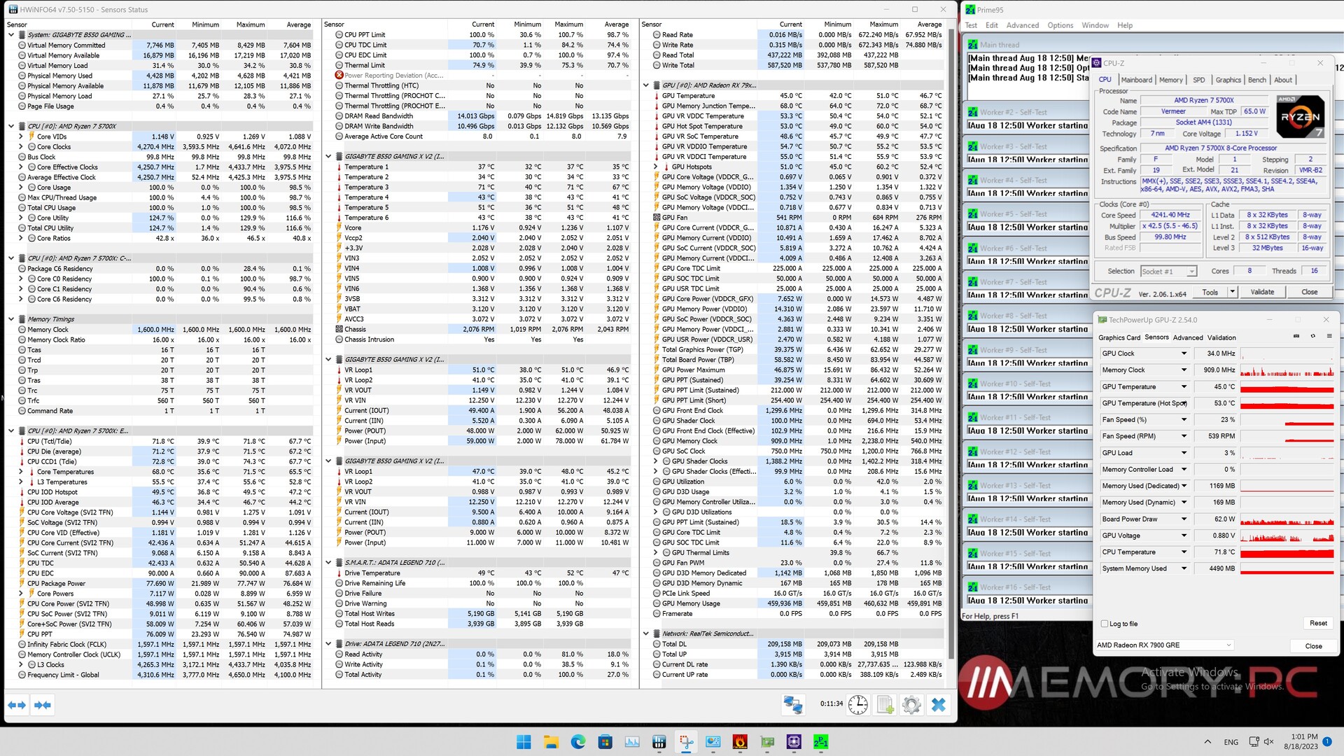Click the GPU Temperature graph in GPU-Z

pyautogui.click(x=1287, y=387)
